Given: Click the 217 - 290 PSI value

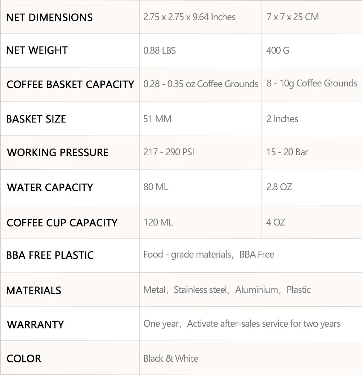Looking at the screenshot, I should (169, 152).
